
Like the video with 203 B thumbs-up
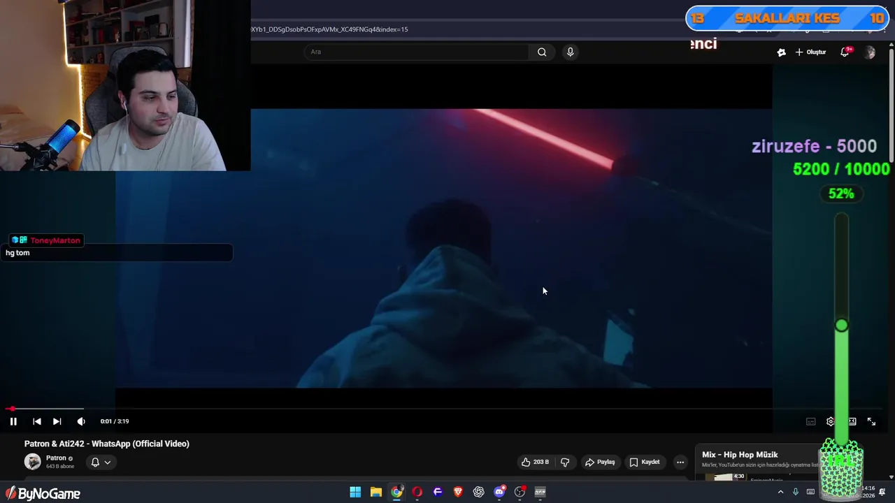535,462
